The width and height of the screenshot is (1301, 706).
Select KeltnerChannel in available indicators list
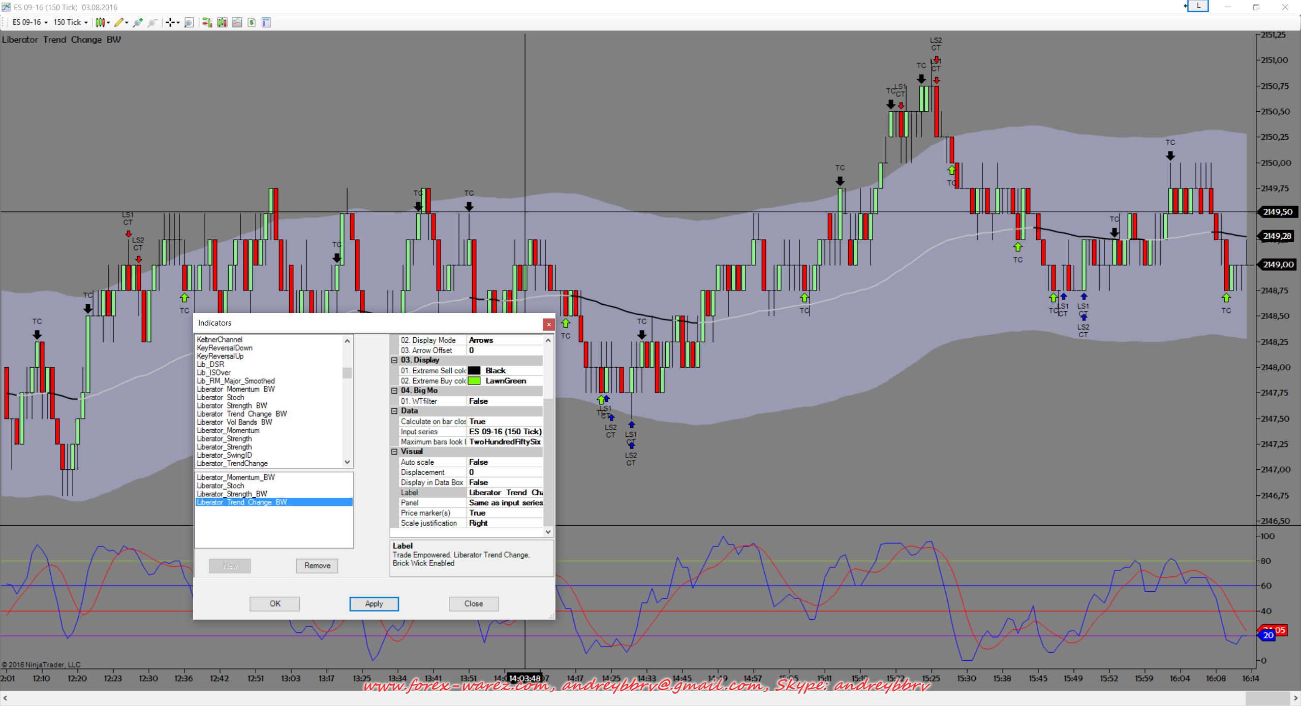[220, 339]
